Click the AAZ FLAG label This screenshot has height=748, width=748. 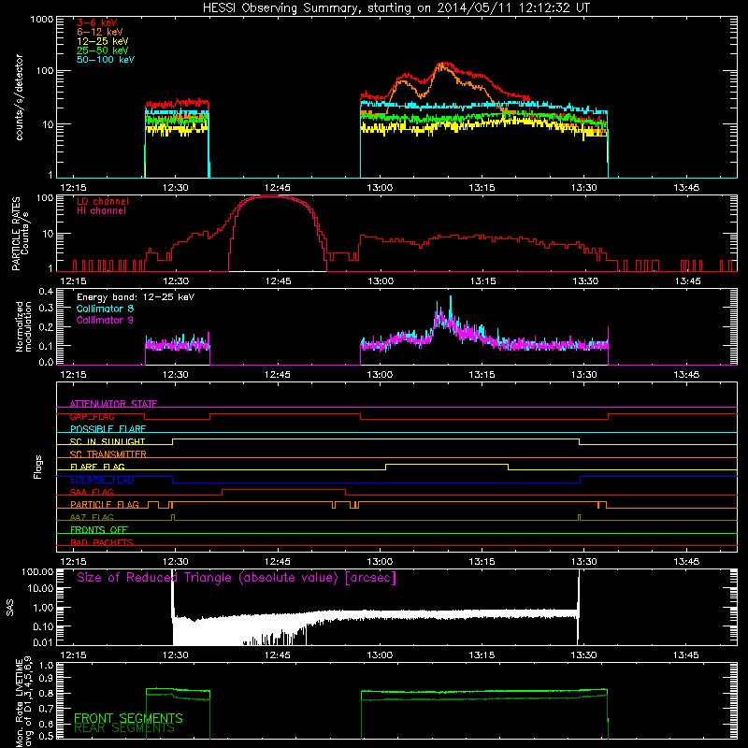(92, 517)
